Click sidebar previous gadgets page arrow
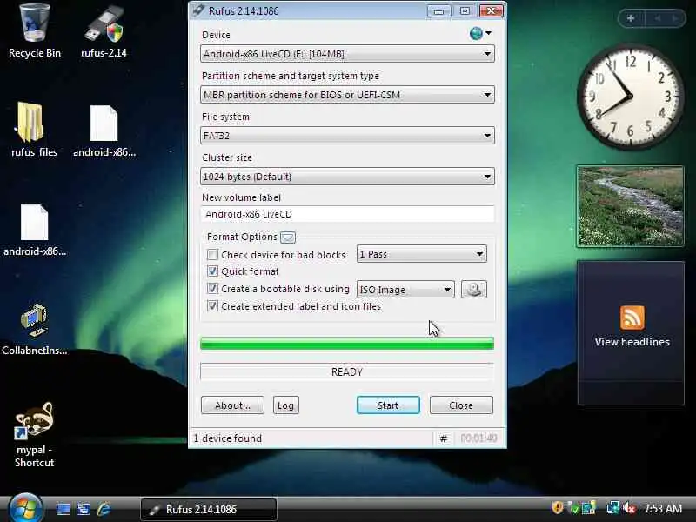Screen dimensions: 696x522 coord(657,18)
